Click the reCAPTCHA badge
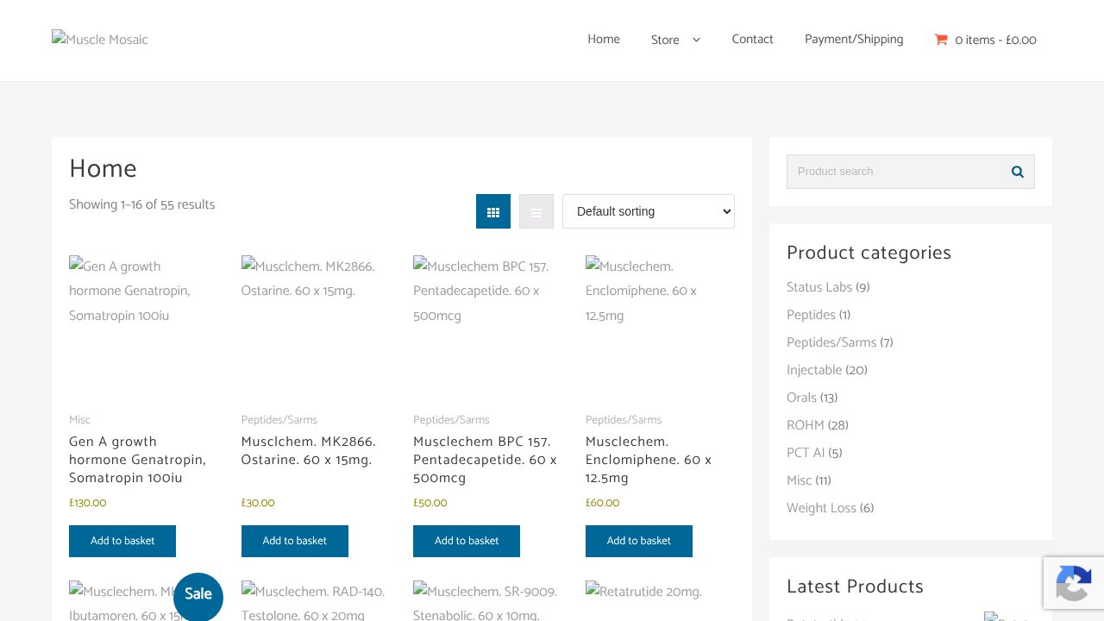This screenshot has height=621, width=1104. coord(1074,583)
